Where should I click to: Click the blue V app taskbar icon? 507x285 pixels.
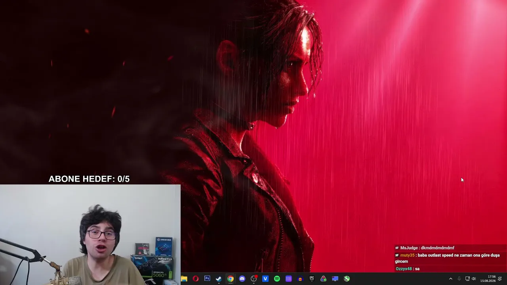tap(265, 279)
